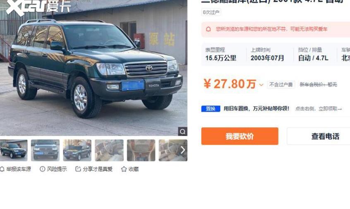Click the blue 置换 trade-in tag
350x209 pixels.
(x=211, y=109)
